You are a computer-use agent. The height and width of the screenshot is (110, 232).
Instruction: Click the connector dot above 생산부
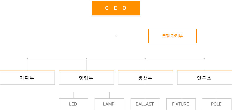click(145, 59)
